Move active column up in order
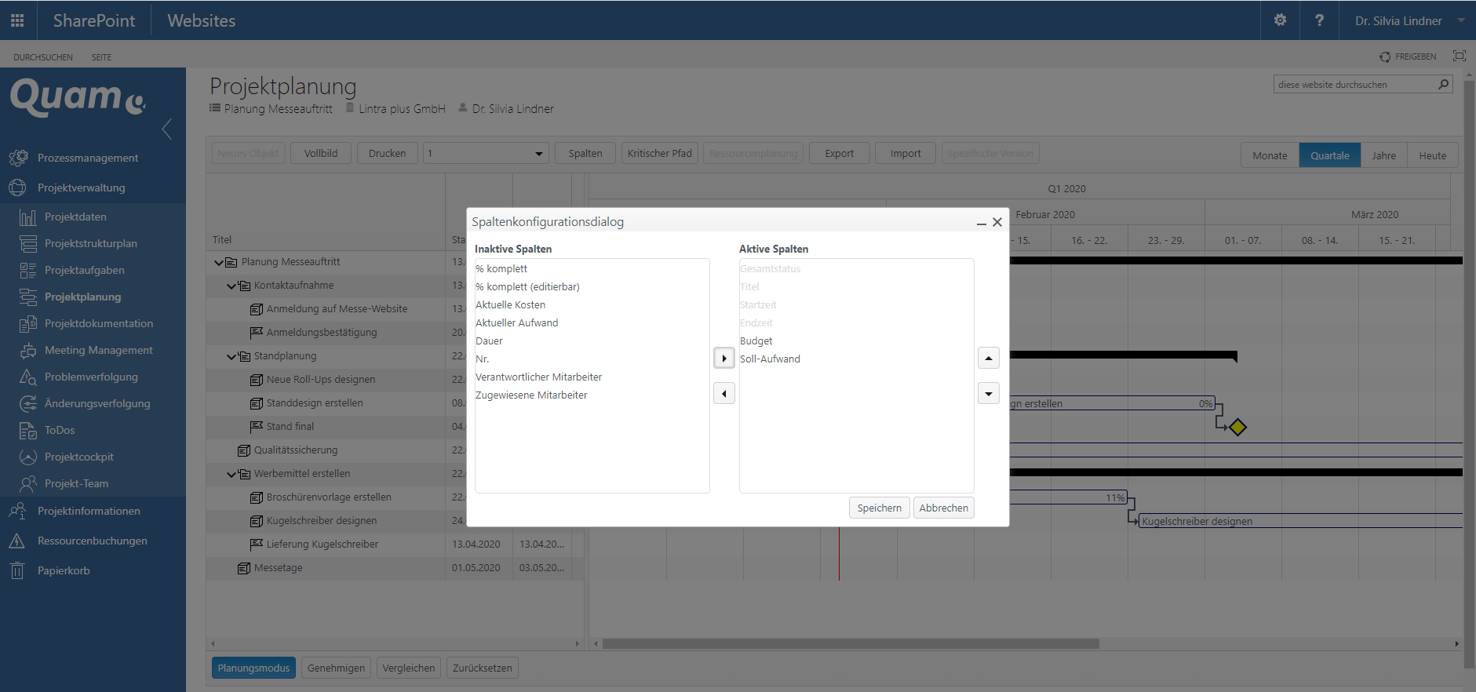 988,359
